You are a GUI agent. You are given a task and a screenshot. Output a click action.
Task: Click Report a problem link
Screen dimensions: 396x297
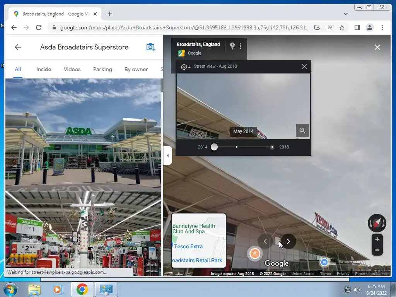pyautogui.click(x=370, y=273)
